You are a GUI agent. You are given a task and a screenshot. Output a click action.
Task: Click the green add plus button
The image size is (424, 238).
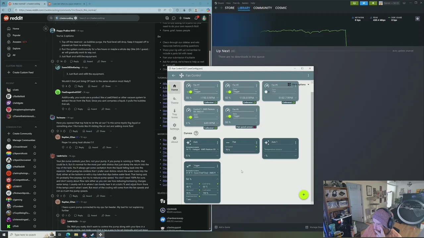tap(303, 195)
